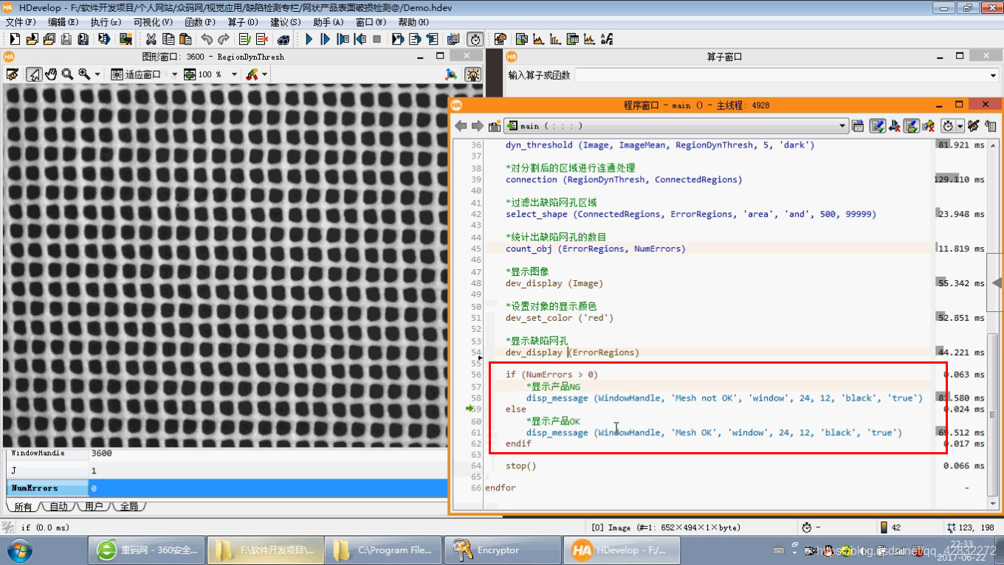1004x565 pixels.
Task: Click the Undo arrow icon
Action: click(207, 39)
